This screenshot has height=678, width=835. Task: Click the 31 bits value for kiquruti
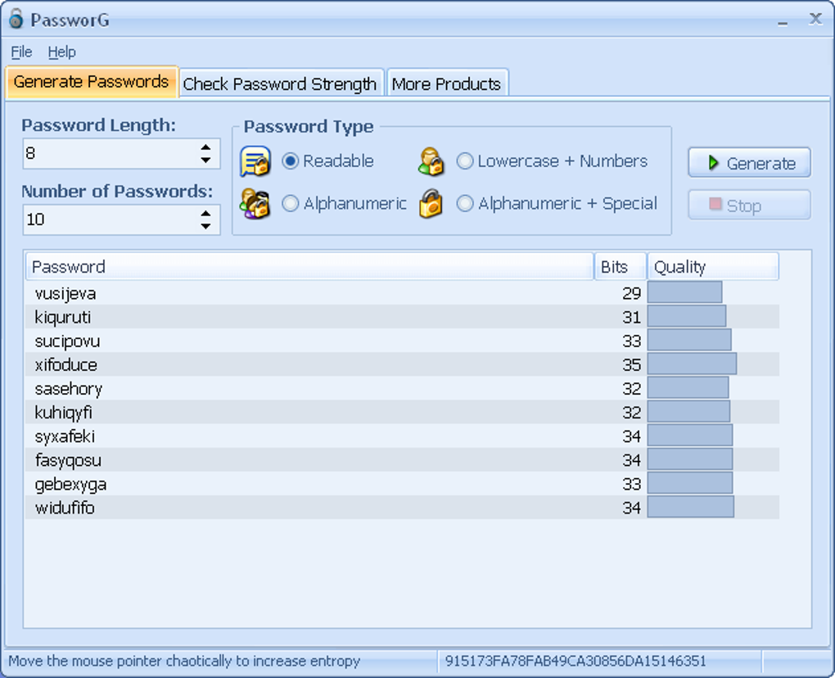[632, 317]
